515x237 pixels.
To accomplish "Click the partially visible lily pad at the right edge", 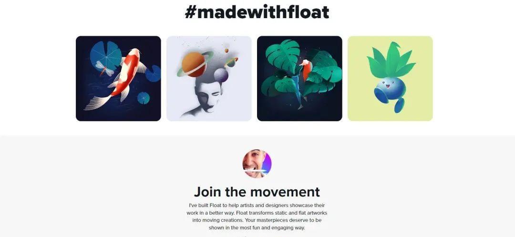I will [153, 73].
